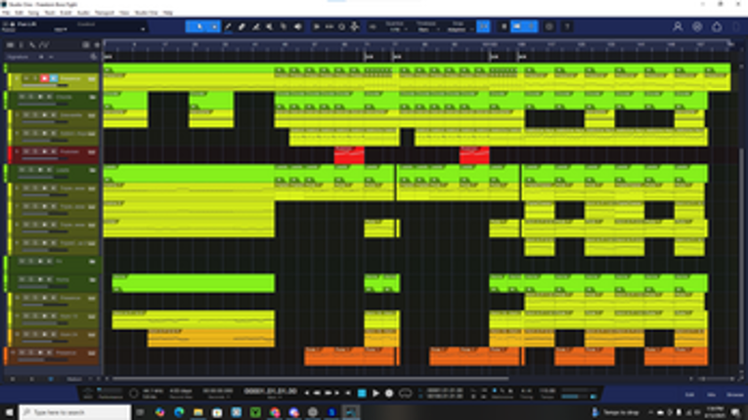Open the Quantize dropdown
Screen dimensions: 748x420
[x=396, y=27]
